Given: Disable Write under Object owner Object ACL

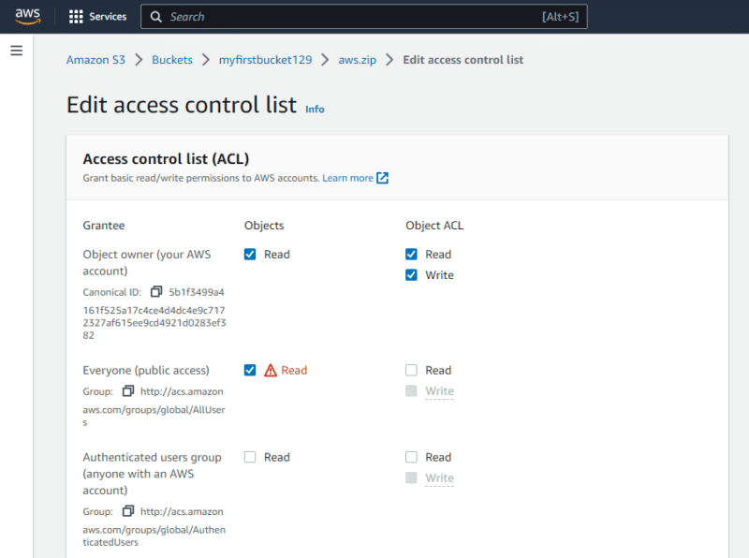Looking at the screenshot, I should [411, 274].
